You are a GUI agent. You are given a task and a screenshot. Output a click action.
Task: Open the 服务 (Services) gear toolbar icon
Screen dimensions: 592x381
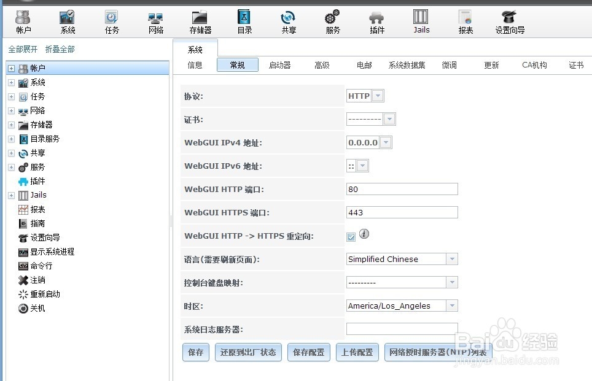[333, 22]
